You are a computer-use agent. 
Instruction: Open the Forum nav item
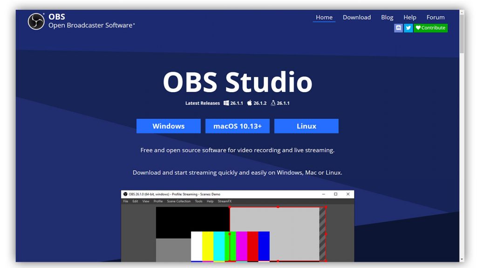tap(436, 17)
